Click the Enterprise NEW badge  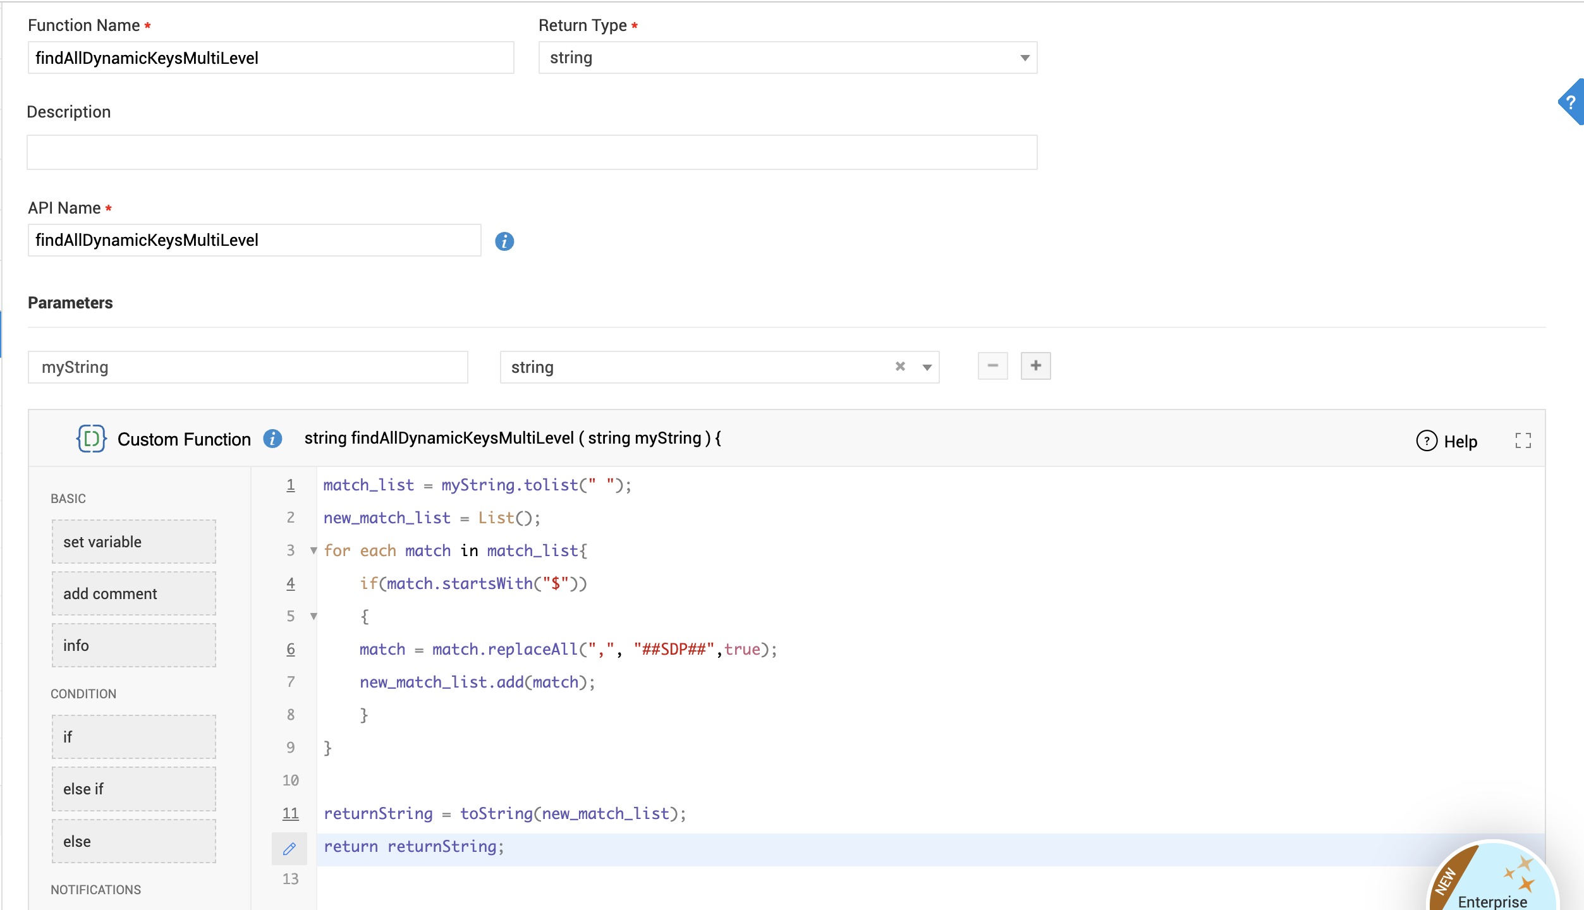(1494, 882)
